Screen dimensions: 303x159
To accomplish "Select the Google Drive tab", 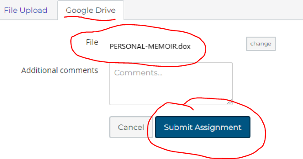I will 91,10.
